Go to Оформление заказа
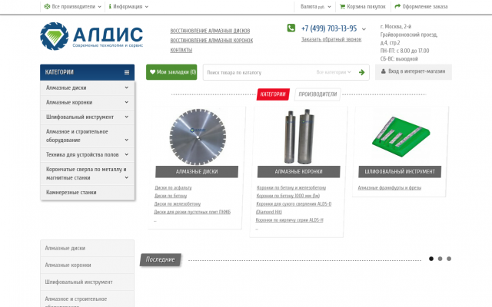 [421, 6]
